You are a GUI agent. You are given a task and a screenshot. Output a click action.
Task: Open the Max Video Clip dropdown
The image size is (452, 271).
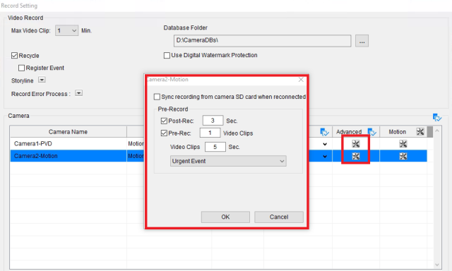point(66,30)
